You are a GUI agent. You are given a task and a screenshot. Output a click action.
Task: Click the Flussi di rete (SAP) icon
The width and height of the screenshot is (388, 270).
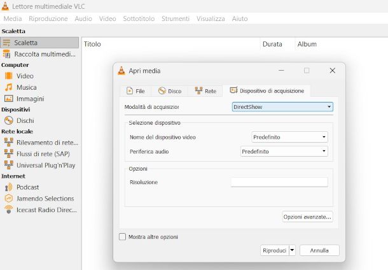pyautogui.click(x=9, y=154)
